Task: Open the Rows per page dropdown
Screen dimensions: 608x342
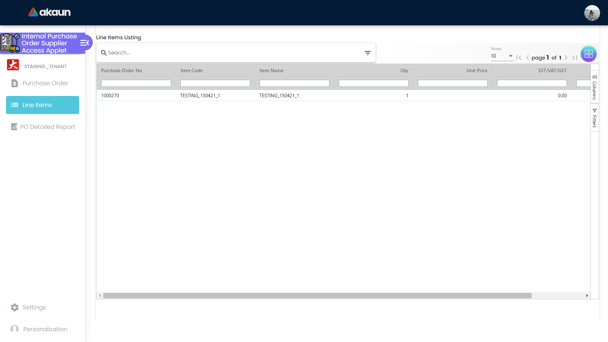Action: click(x=502, y=56)
